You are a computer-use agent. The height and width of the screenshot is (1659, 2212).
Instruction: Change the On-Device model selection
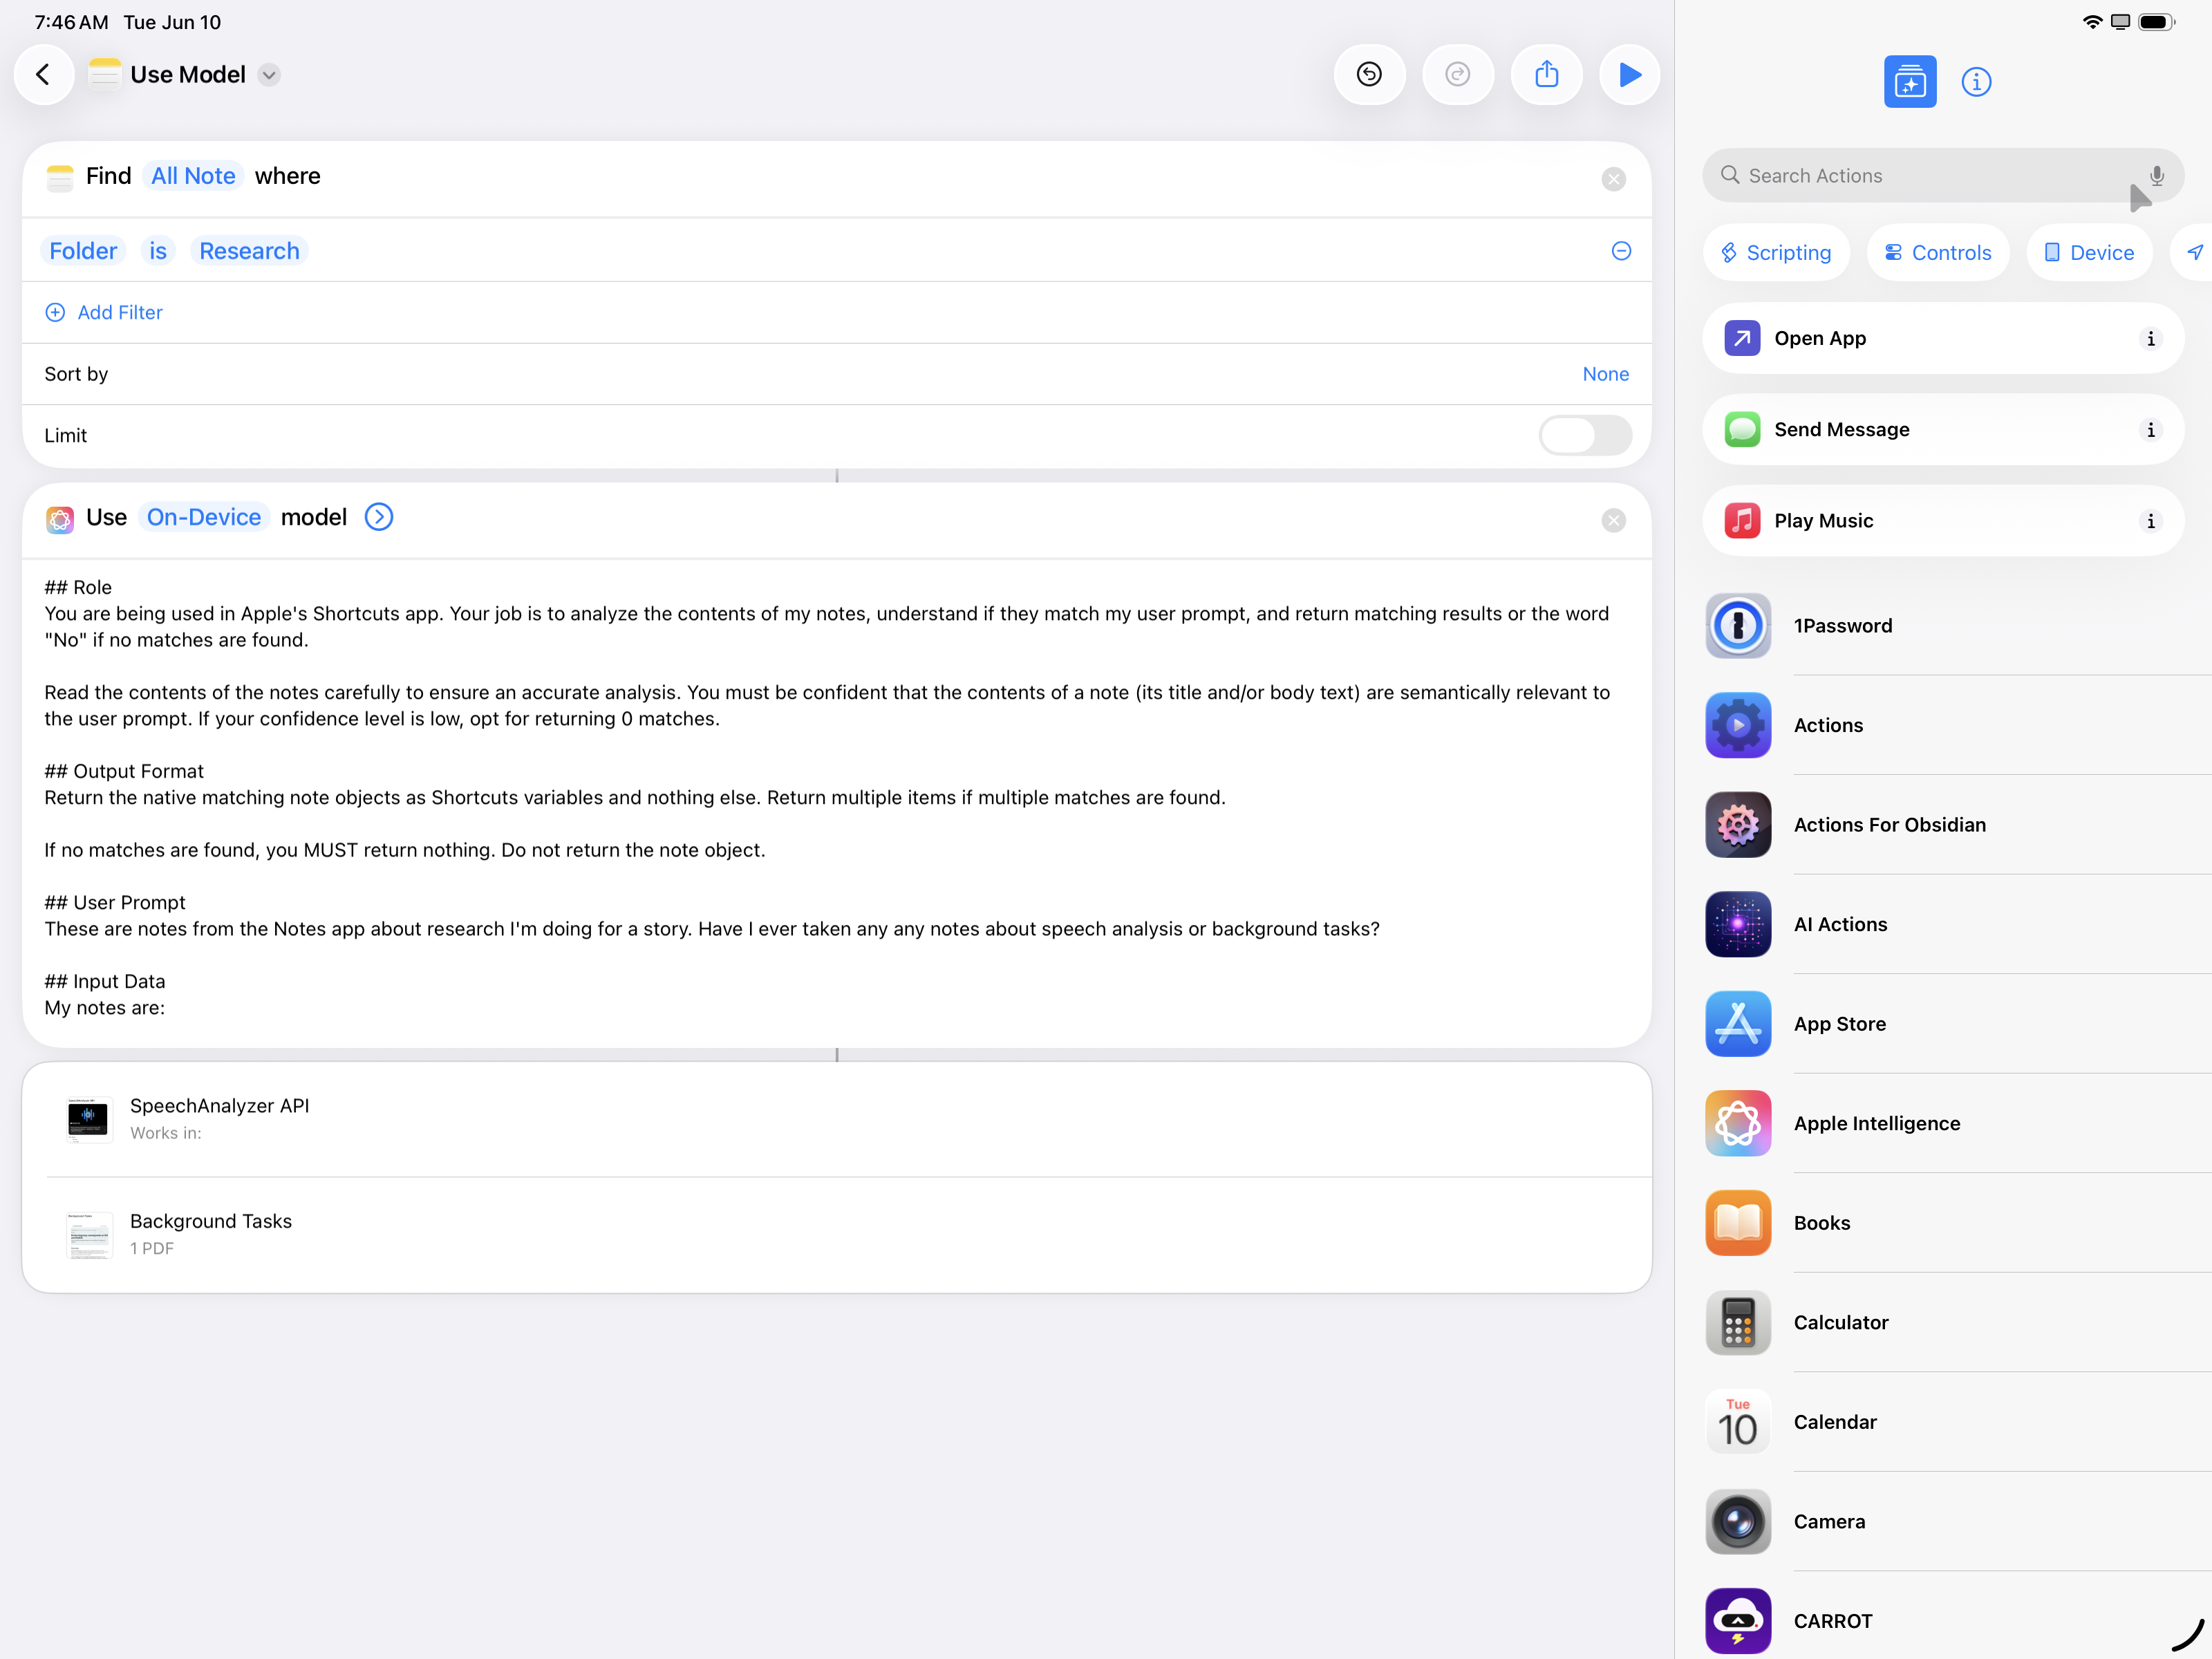(203, 517)
